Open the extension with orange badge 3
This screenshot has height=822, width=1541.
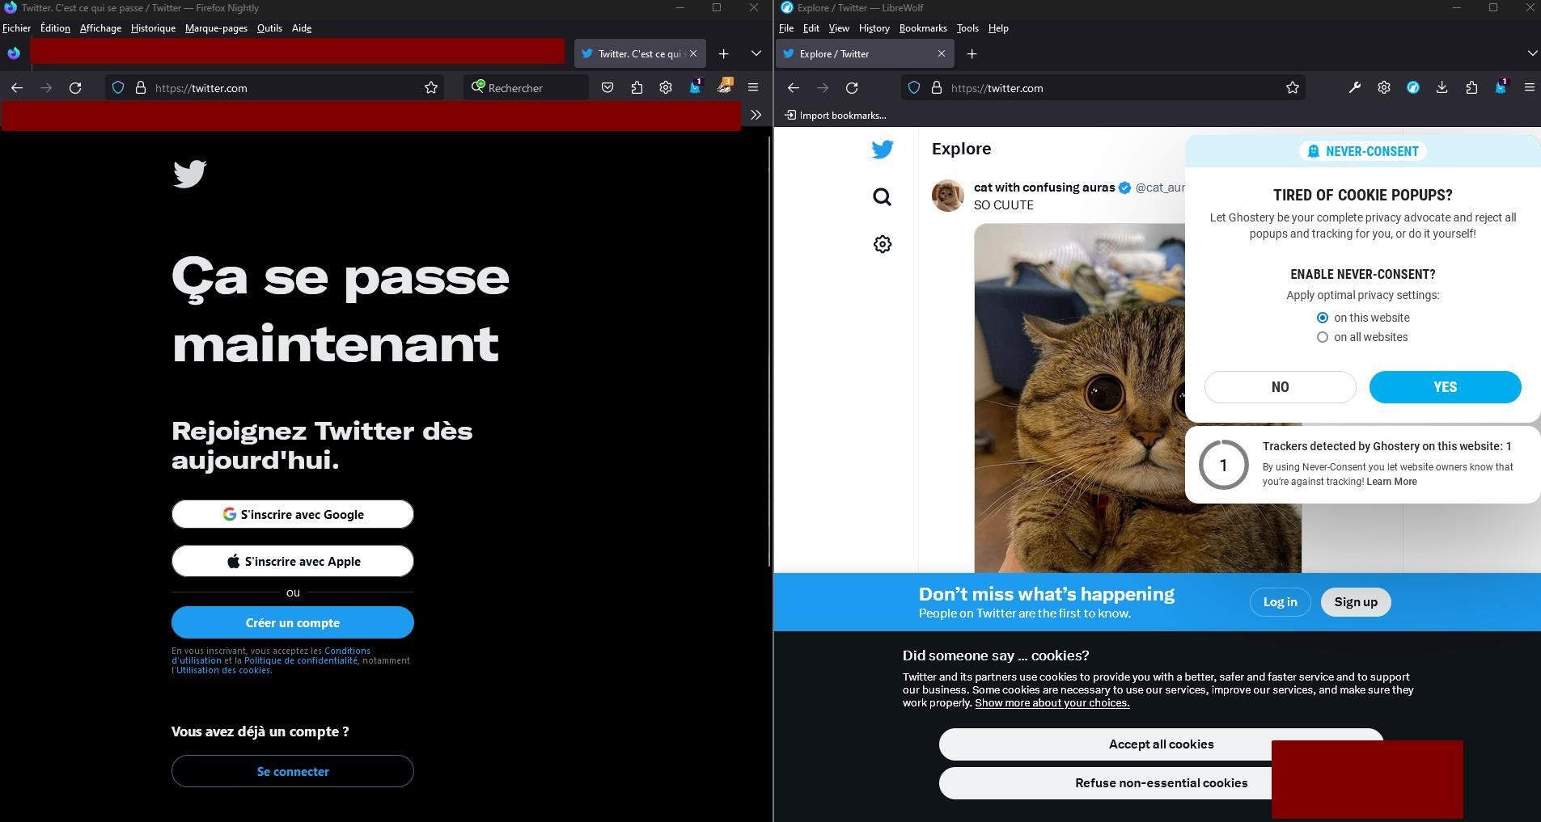[x=725, y=87]
